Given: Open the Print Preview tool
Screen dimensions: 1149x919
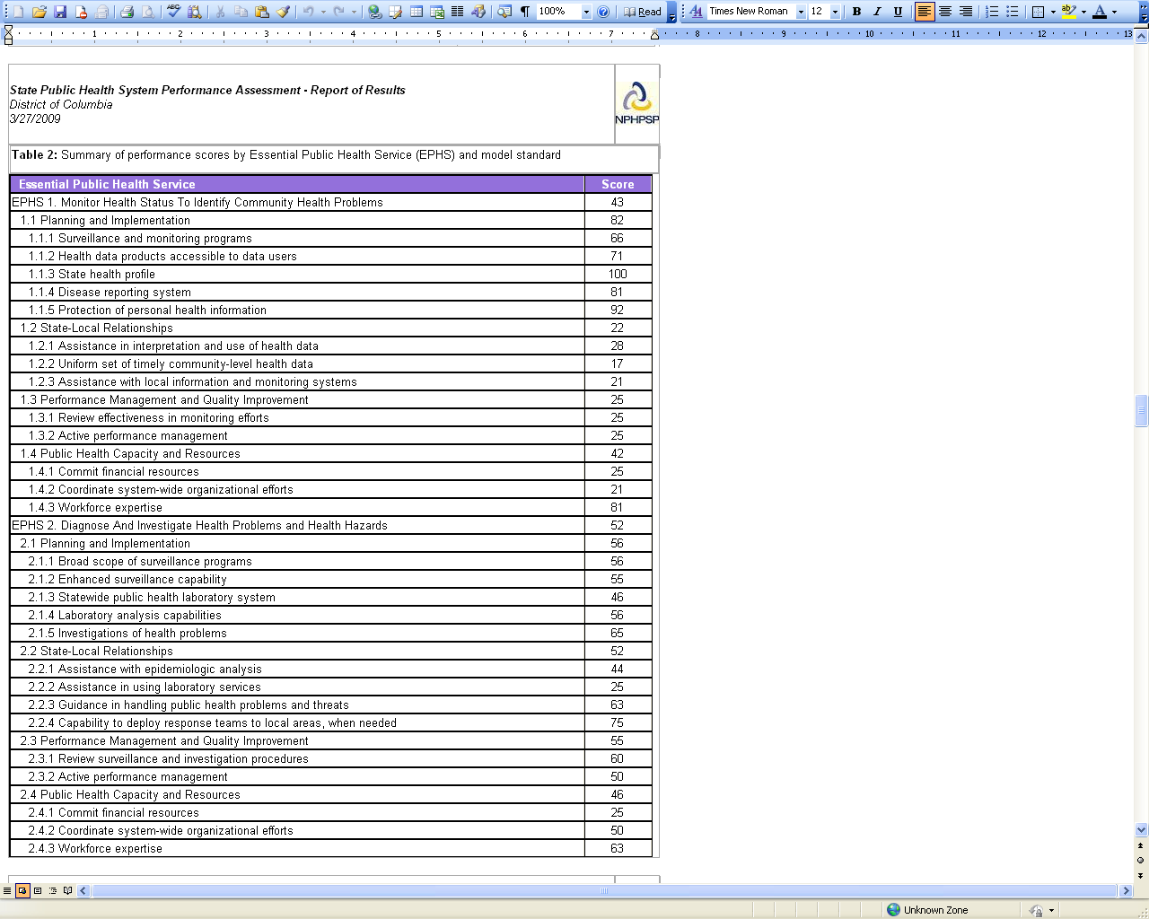Looking at the screenshot, I should point(147,12).
